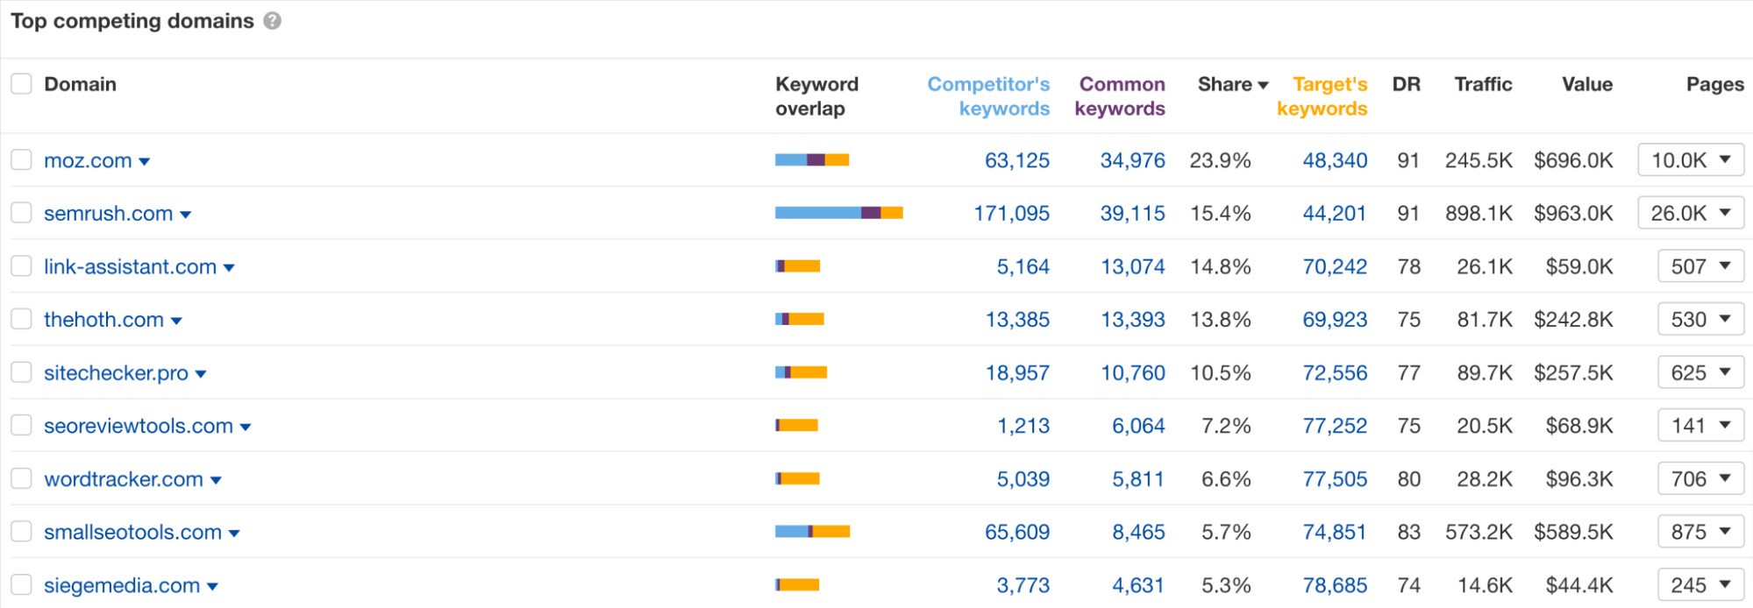Expand the dropdown arrow next to sitechecker.pro
Viewport: 1753px width, 608px height.
coord(201,374)
